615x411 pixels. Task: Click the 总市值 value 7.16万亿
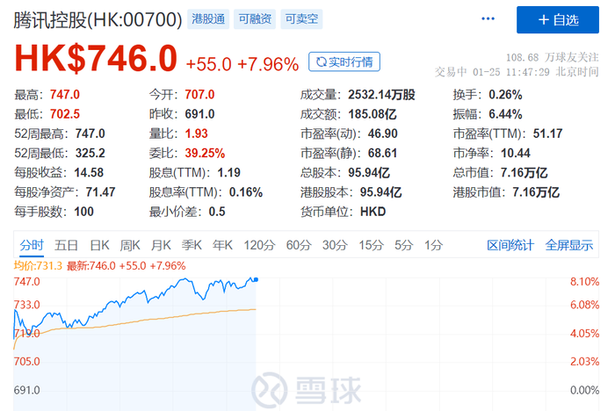coord(524,172)
